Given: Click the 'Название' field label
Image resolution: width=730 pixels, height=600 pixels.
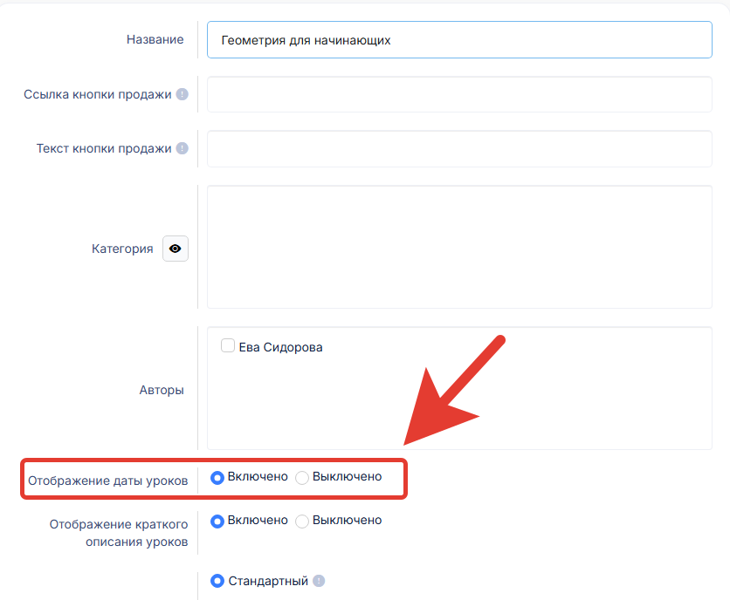Looking at the screenshot, I should (155, 39).
